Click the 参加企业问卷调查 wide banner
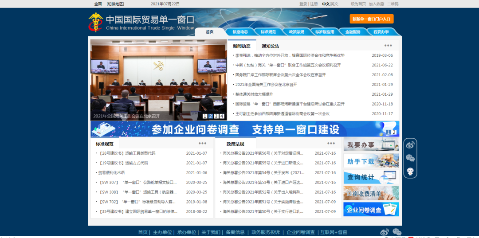The width and height of the screenshot is (479, 238). [245, 129]
